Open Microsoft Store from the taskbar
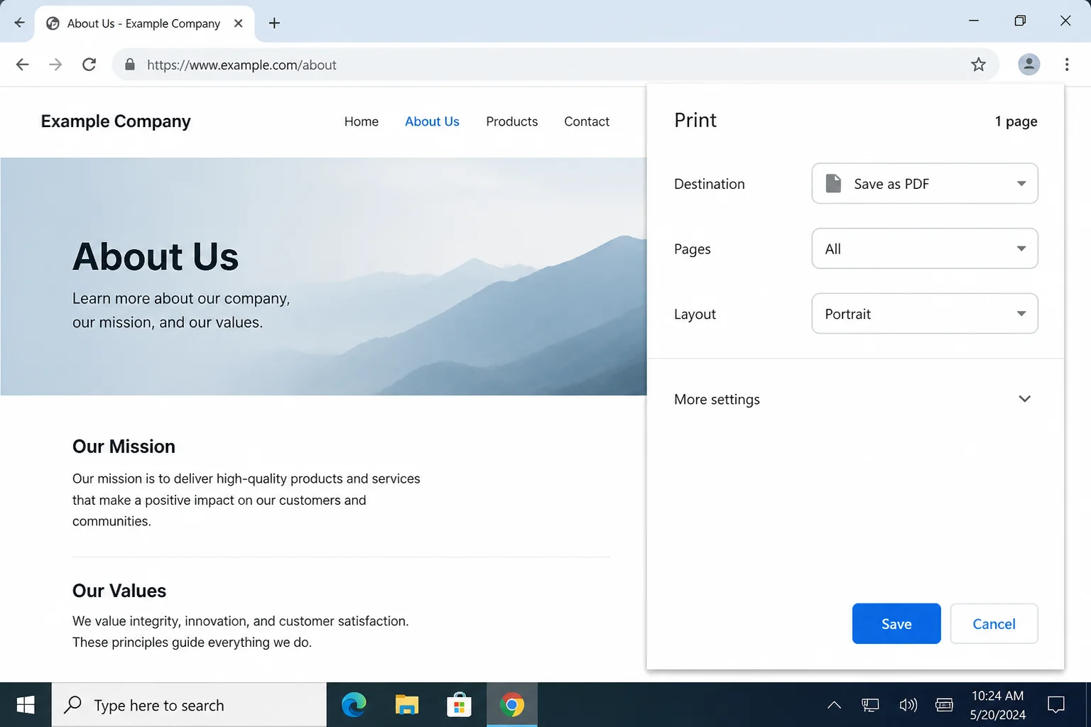The height and width of the screenshot is (727, 1091). click(x=460, y=704)
